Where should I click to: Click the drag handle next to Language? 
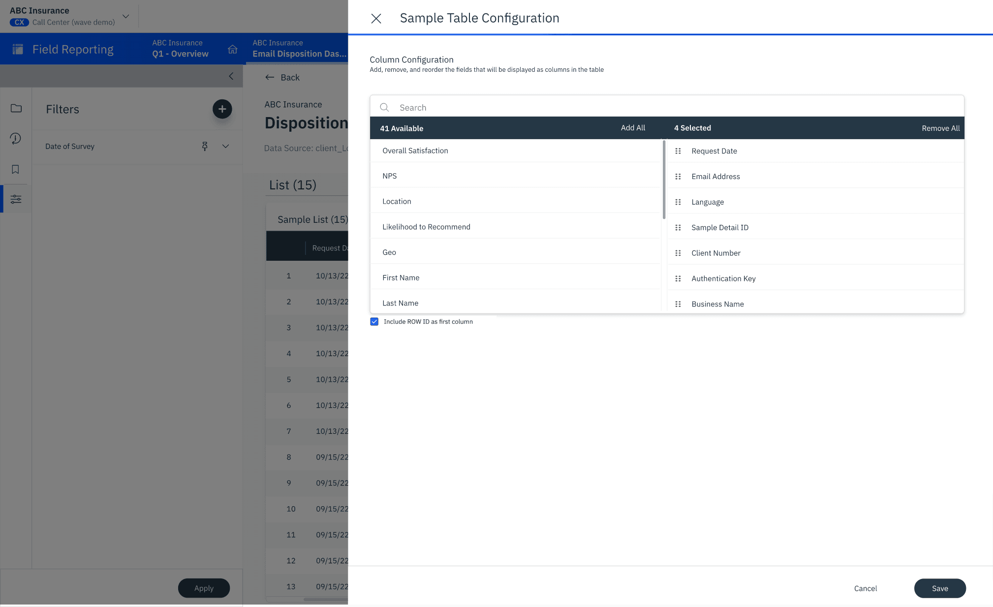[x=678, y=202]
